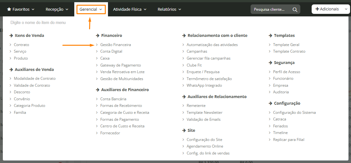Open Perfil de Acesso
This screenshot has width=351, height=163.
tap(286, 72)
